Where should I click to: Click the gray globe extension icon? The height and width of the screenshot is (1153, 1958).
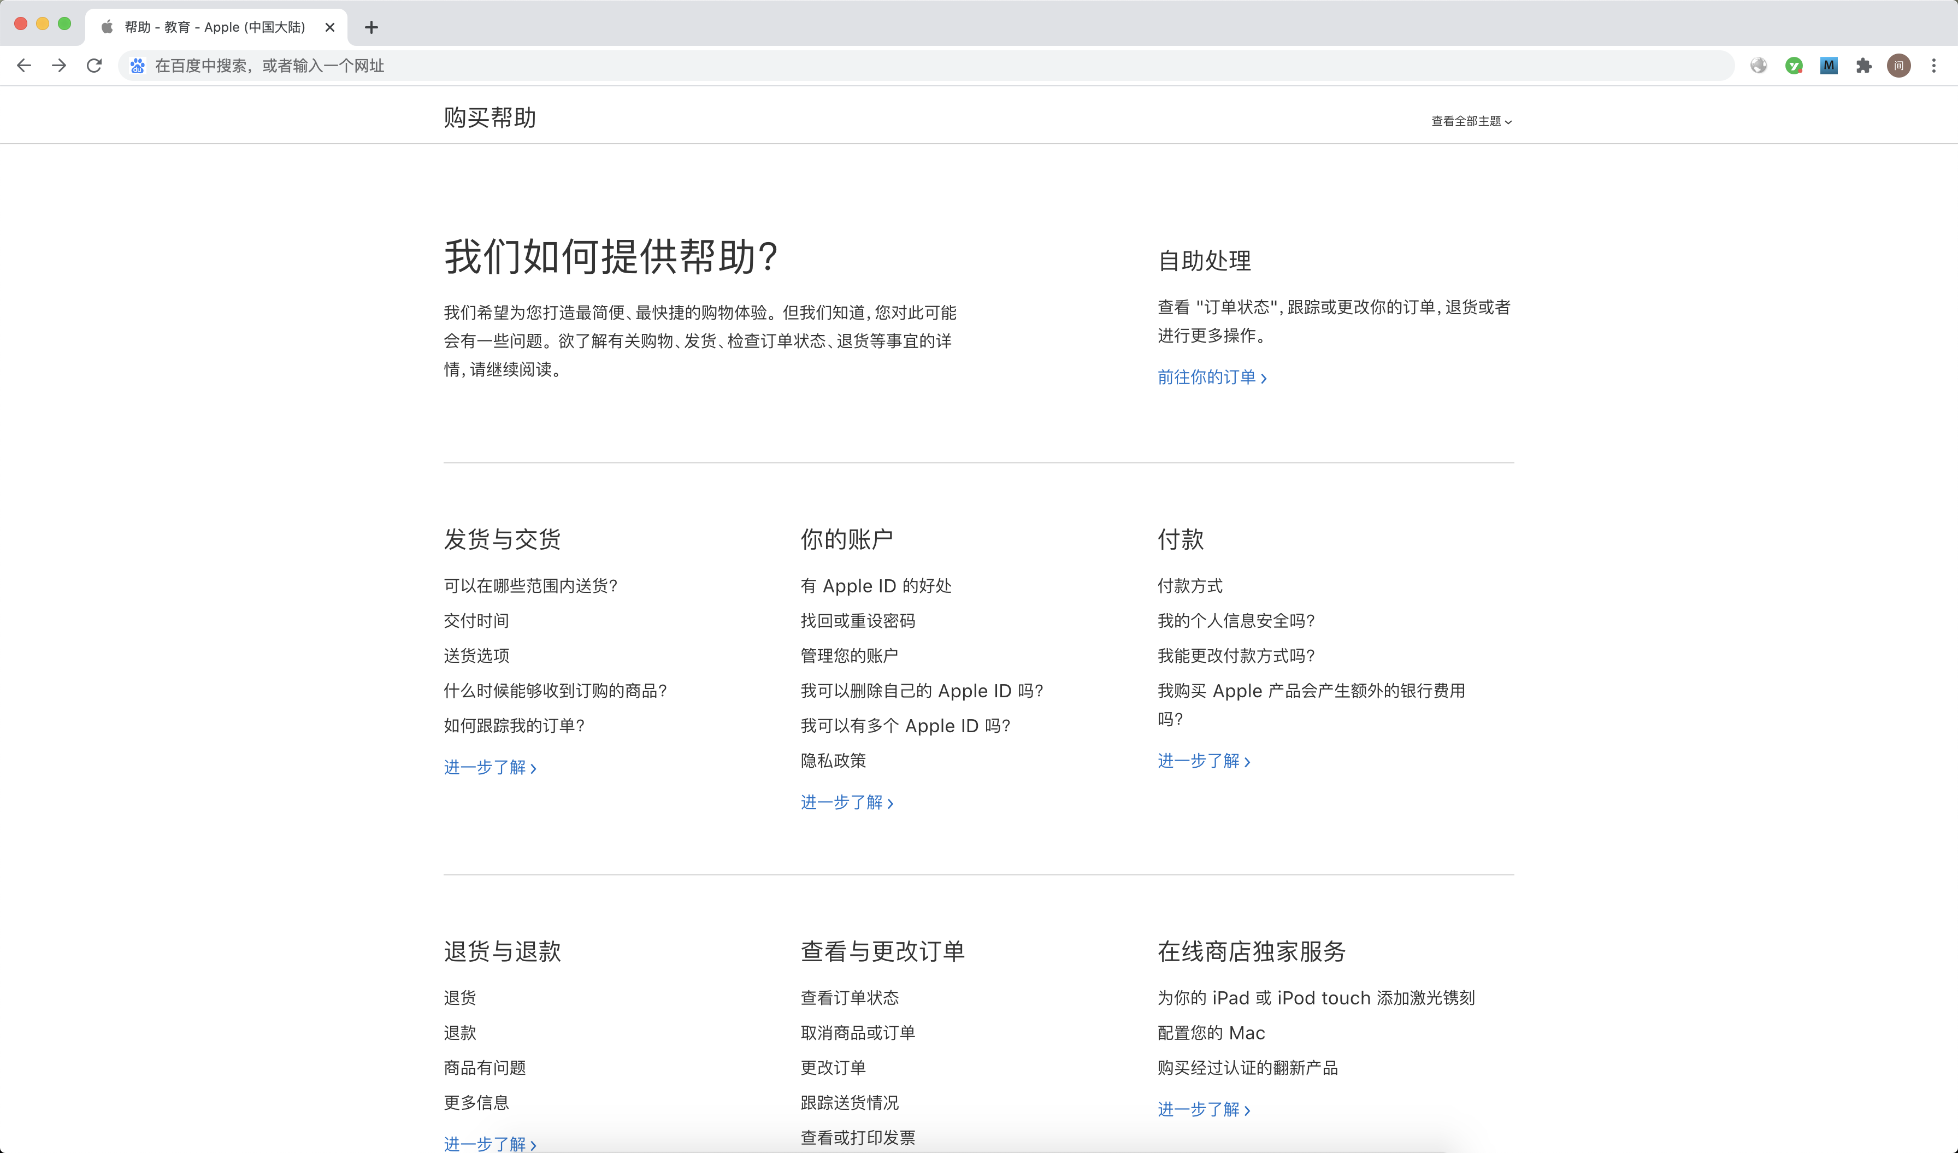point(1758,66)
